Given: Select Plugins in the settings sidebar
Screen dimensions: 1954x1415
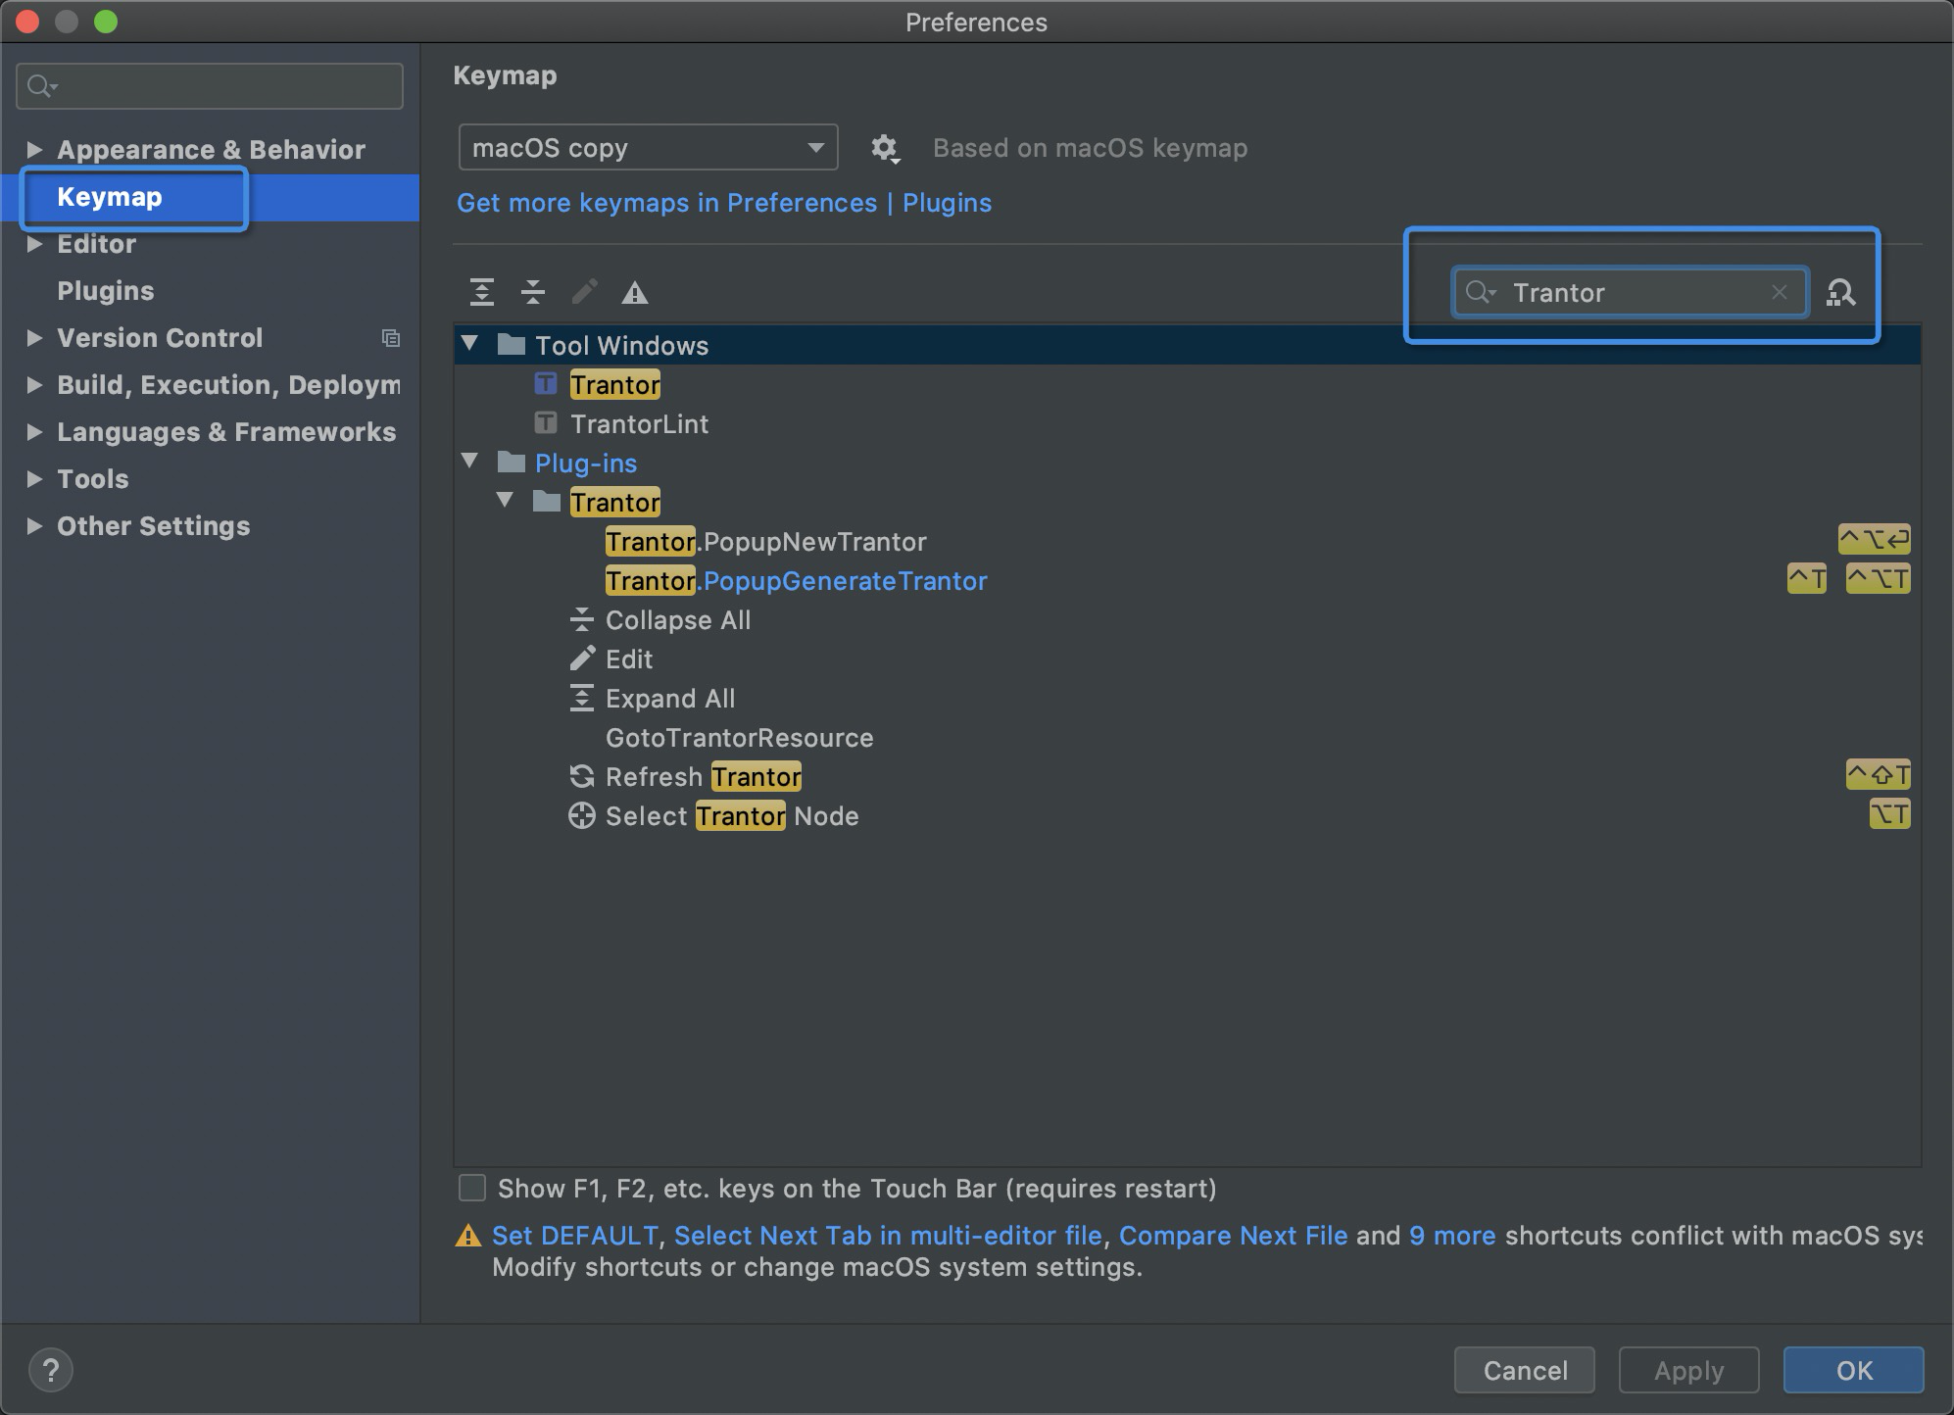Looking at the screenshot, I should 106,291.
